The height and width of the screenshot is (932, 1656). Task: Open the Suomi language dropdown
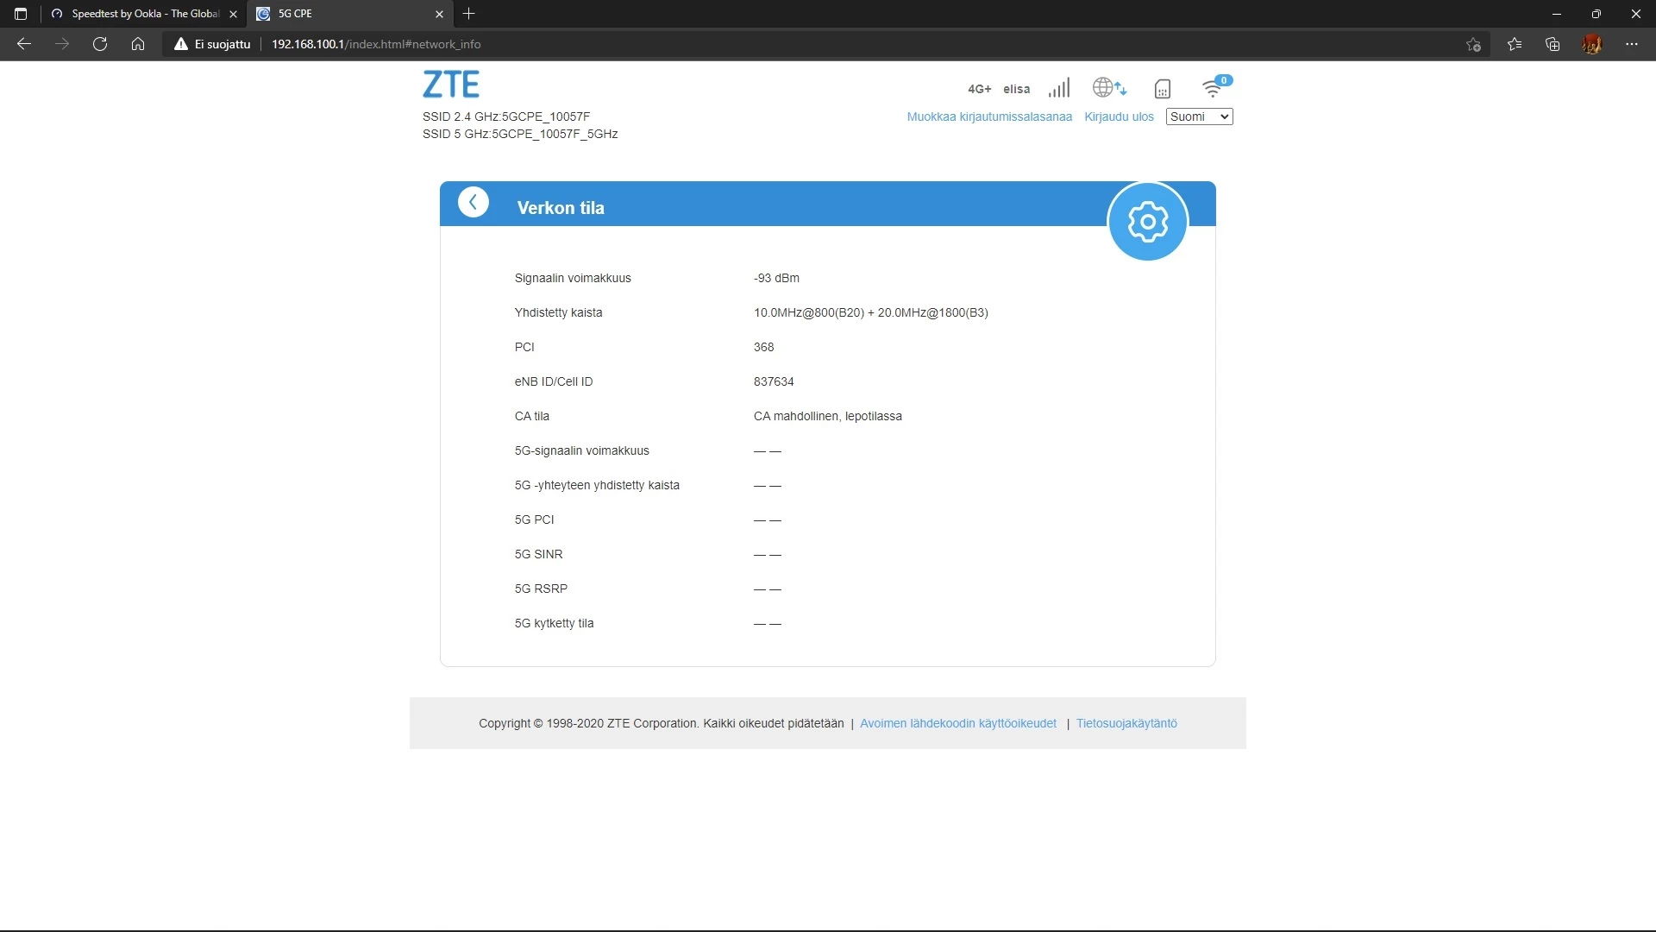click(1199, 116)
